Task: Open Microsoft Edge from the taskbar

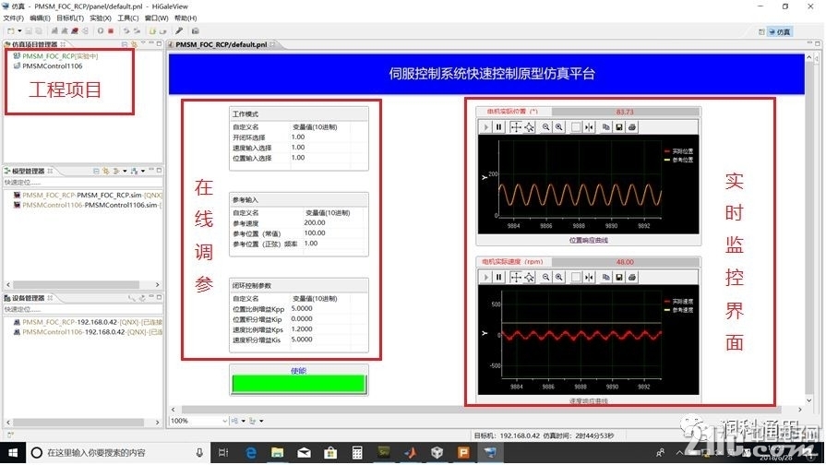Action: 251,452
